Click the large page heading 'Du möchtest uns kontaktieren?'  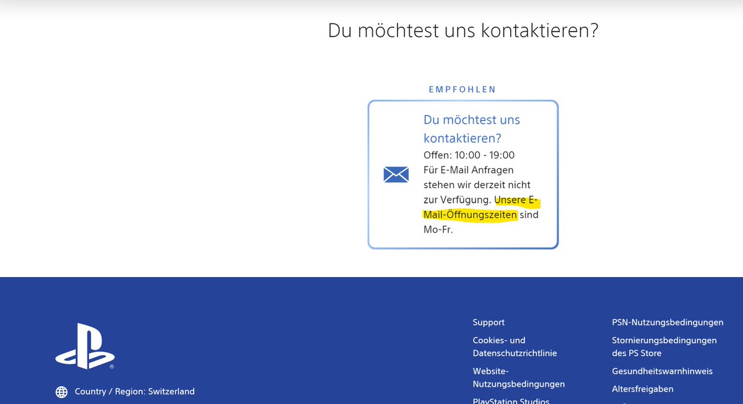coord(463,31)
